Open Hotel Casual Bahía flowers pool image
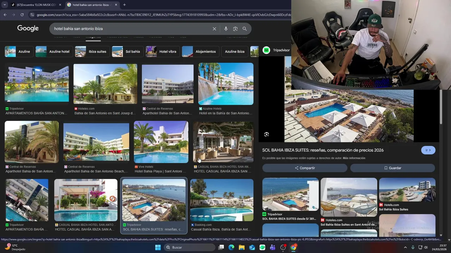Viewport: 451px width, 253px height. (x=86, y=200)
